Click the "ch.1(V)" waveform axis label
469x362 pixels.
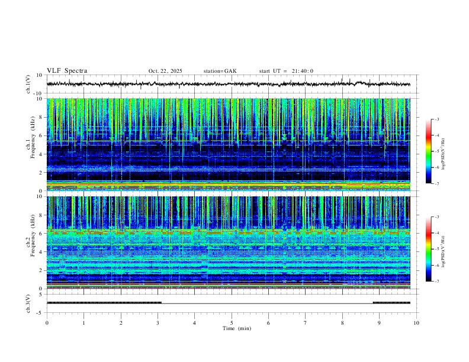click(x=28, y=84)
